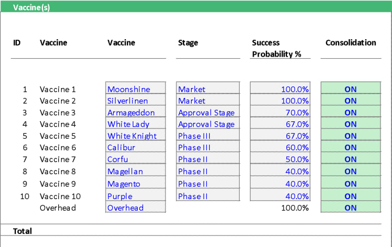Screen dimensions: 392x247
Task: Click the Total row label
Action: tap(22, 231)
